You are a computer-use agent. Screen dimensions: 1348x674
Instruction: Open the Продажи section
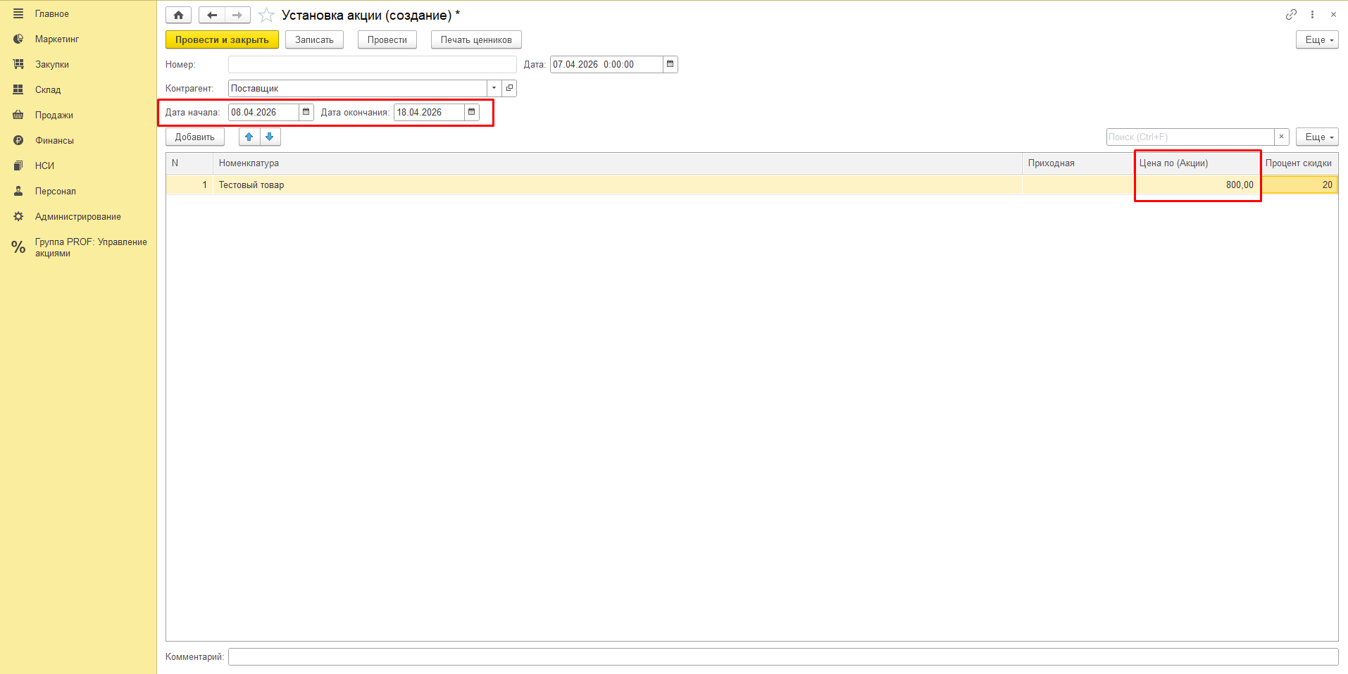click(54, 115)
